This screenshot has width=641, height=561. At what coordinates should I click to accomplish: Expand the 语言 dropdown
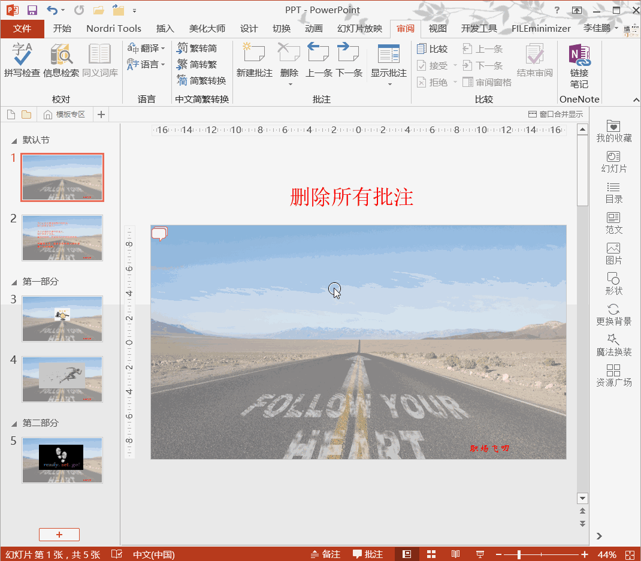[x=163, y=64]
